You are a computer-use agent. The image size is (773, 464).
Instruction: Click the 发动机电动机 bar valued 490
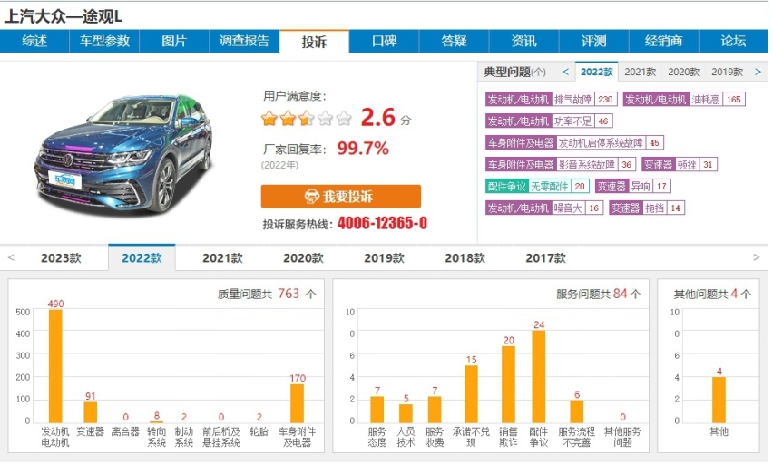pyautogui.click(x=55, y=366)
